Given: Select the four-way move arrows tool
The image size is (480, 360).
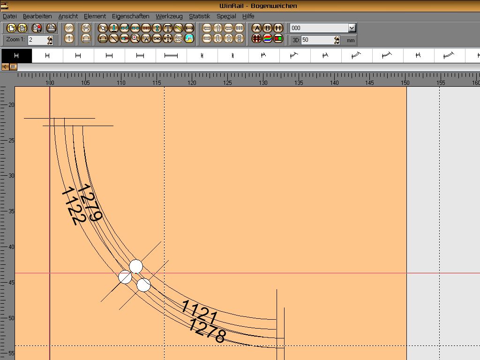Looking at the screenshot, I should click(x=168, y=39).
